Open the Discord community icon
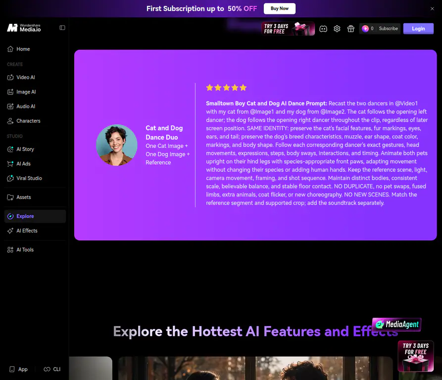Screen dimensions: 442x380 (x=323, y=29)
